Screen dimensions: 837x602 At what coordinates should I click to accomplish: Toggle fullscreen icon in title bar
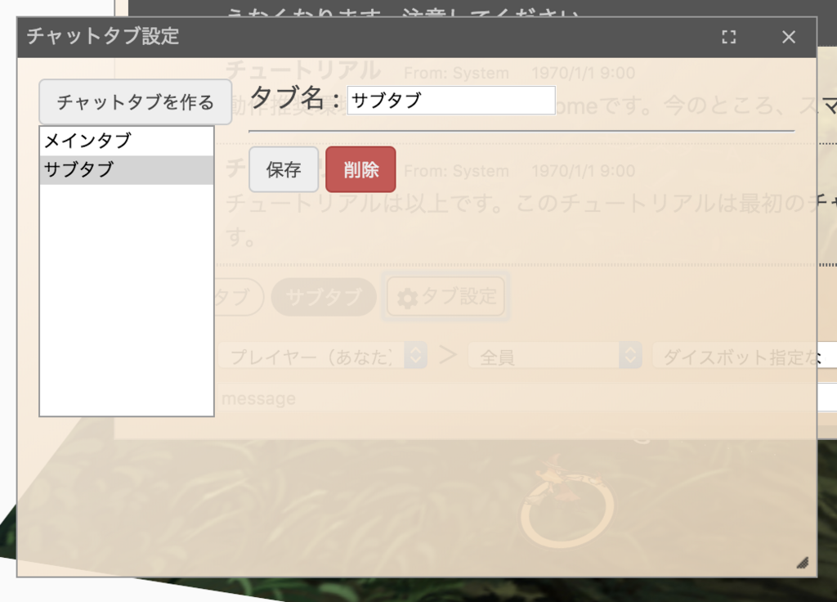[x=728, y=37]
